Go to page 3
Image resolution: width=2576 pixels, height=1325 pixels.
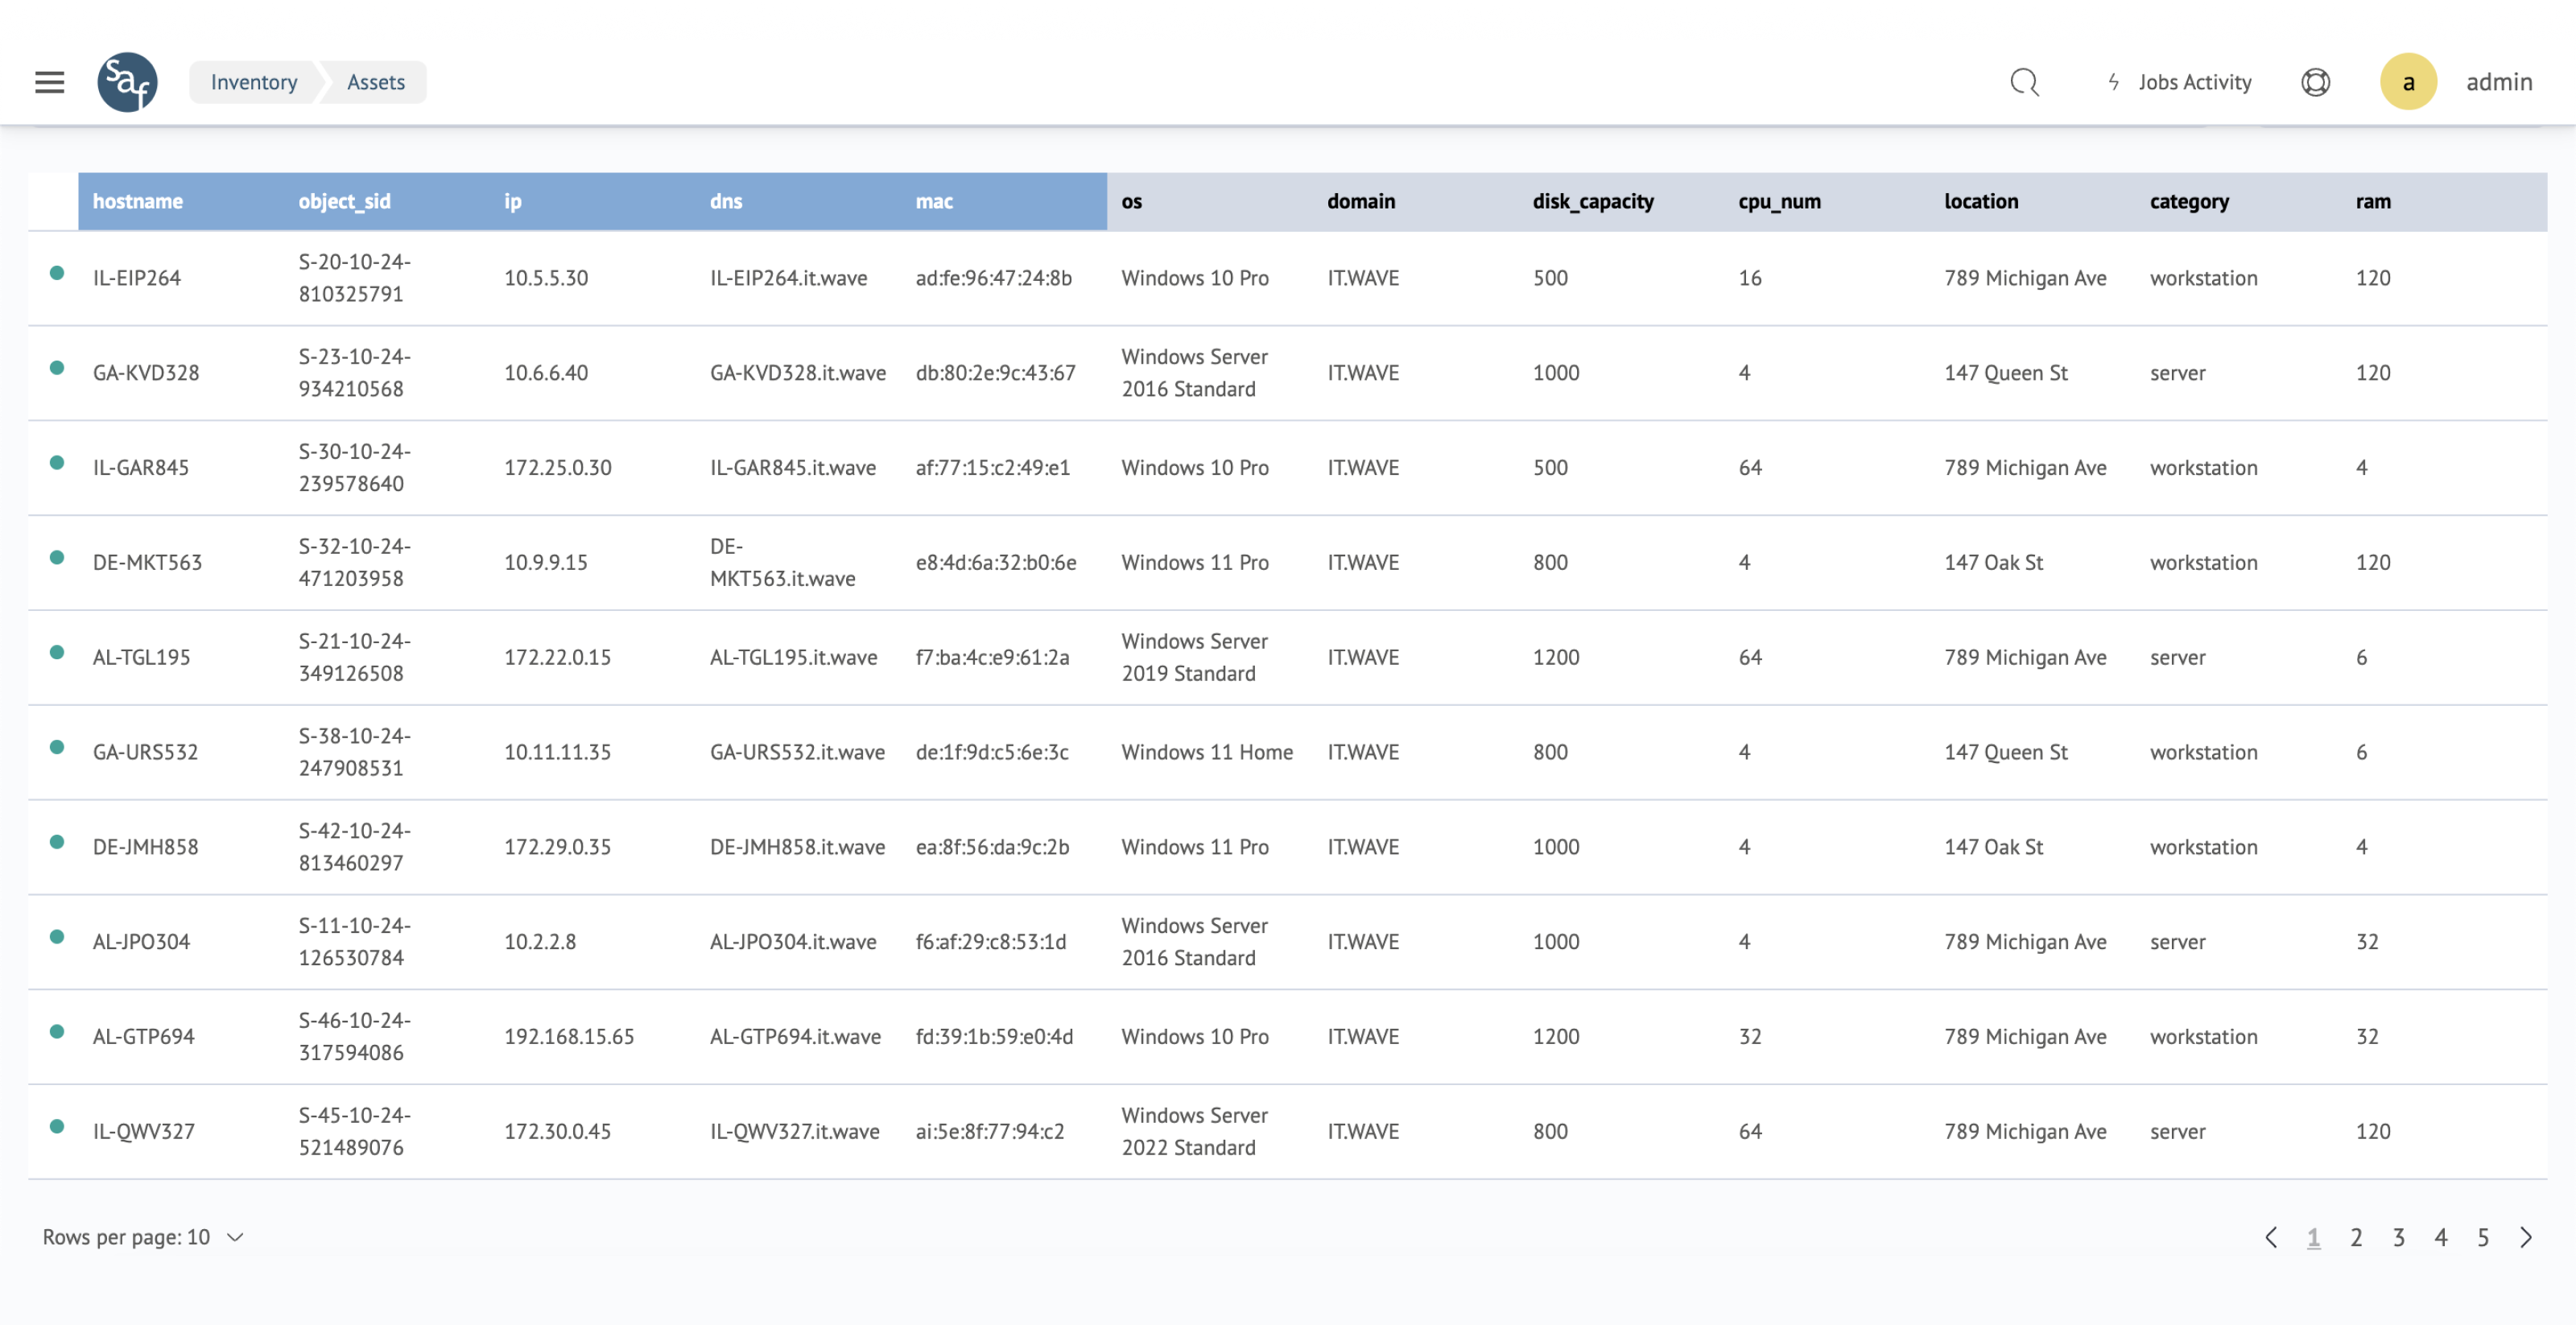click(x=2398, y=1237)
